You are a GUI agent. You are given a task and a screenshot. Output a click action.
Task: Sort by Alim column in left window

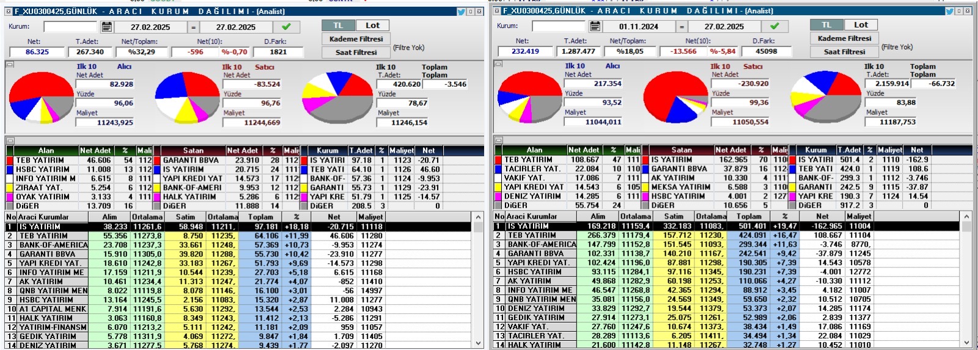109,217
